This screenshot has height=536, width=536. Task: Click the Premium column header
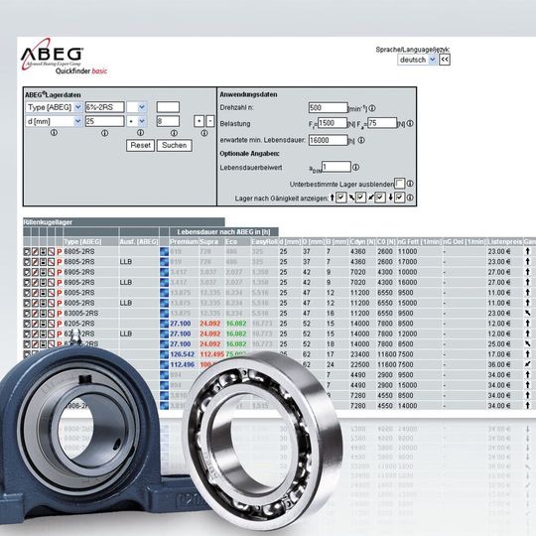point(184,242)
